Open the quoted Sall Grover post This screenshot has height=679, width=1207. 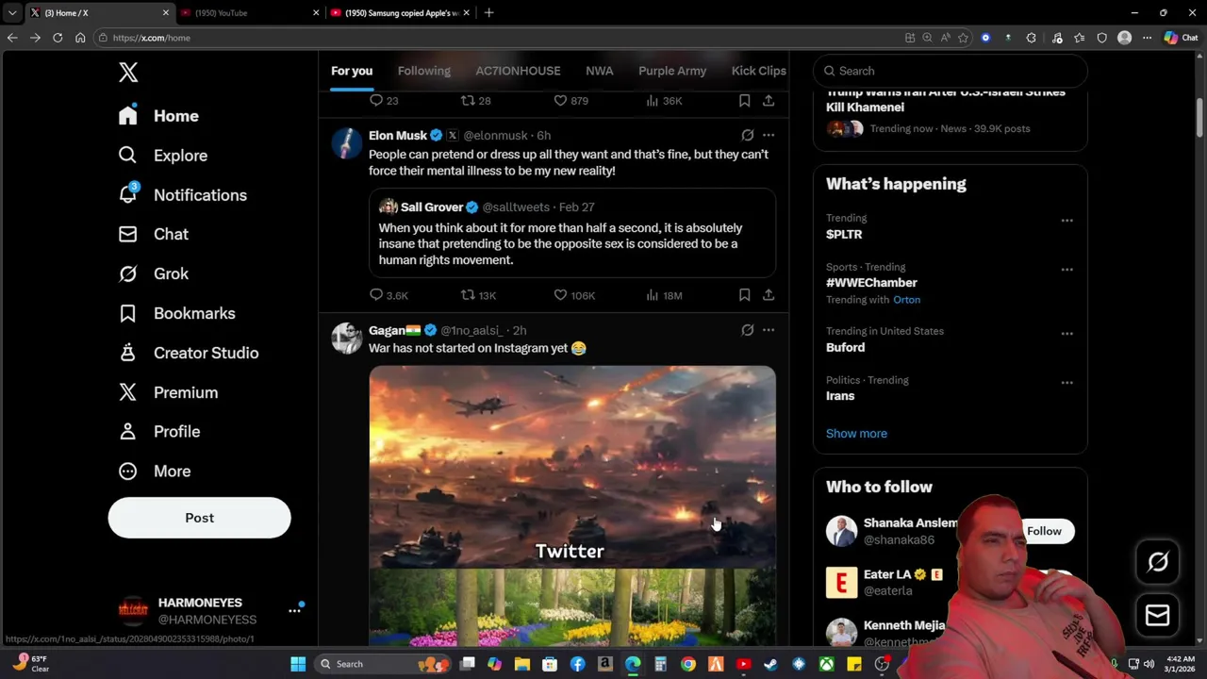point(572,233)
